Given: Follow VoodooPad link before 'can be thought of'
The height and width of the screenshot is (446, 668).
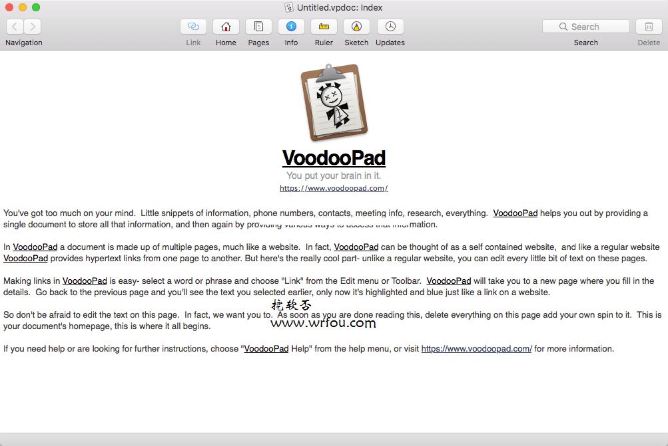Looking at the screenshot, I should (356, 247).
